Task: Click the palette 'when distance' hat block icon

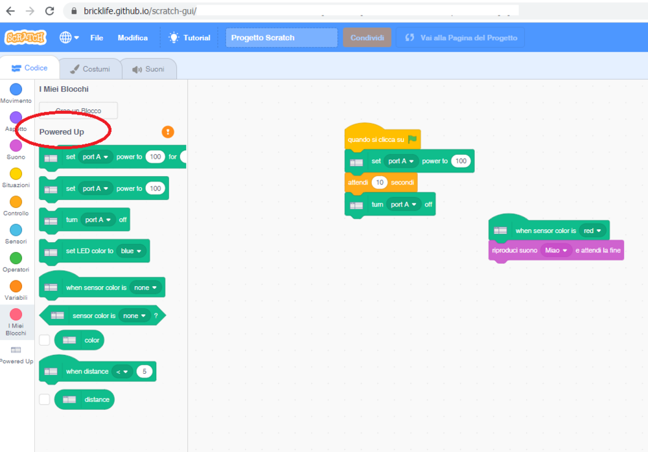Action: click(x=51, y=372)
